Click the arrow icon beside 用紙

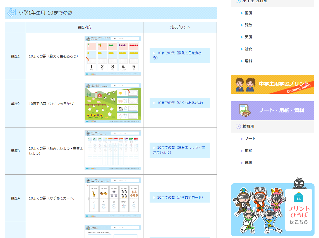click(242, 151)
